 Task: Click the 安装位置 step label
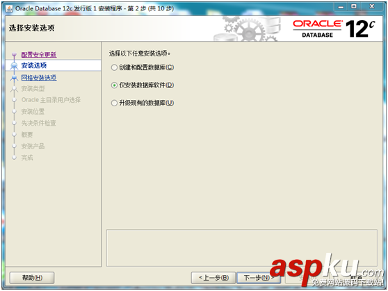pos(33,112)
